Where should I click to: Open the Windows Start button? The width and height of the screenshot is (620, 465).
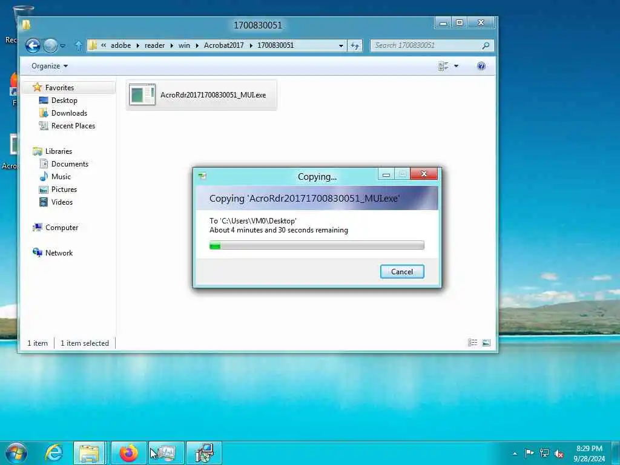click(16, 453)
